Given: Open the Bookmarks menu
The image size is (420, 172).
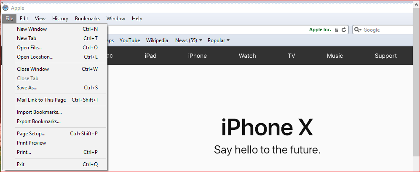Looking at the screenshot, I should pos(87,19).
